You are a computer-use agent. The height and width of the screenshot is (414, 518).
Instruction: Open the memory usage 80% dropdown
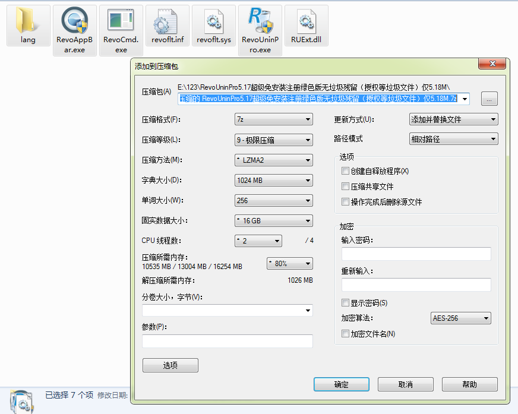pos(290,264)
